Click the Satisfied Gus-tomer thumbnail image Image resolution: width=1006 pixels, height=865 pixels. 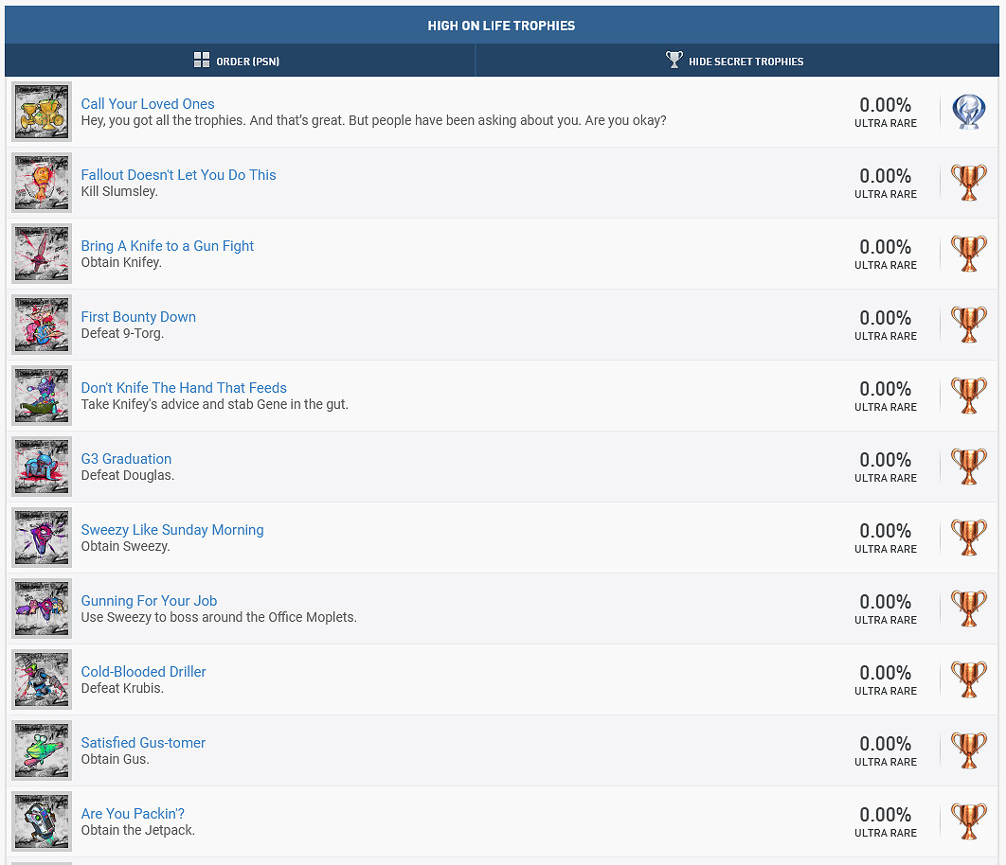[42, 750]
